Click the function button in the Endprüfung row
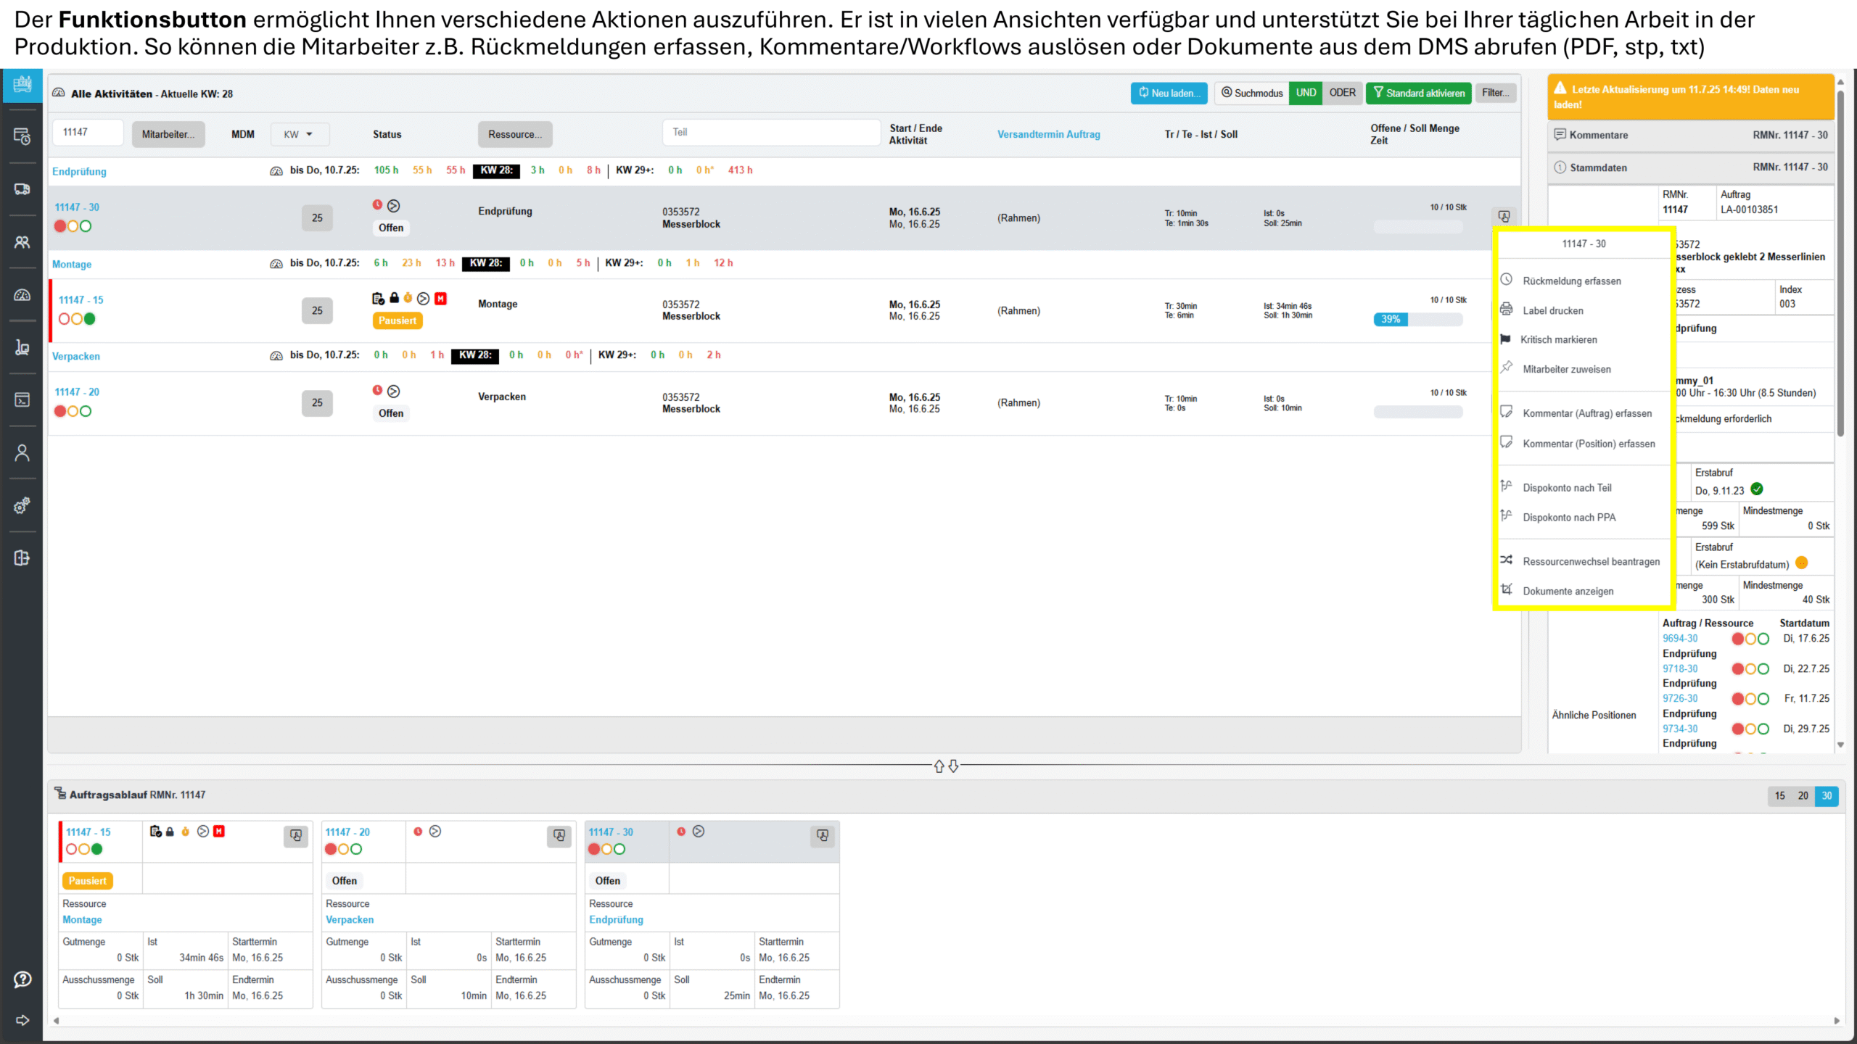Screen dimensions: 1857x1044 (x=1504, y=216)
